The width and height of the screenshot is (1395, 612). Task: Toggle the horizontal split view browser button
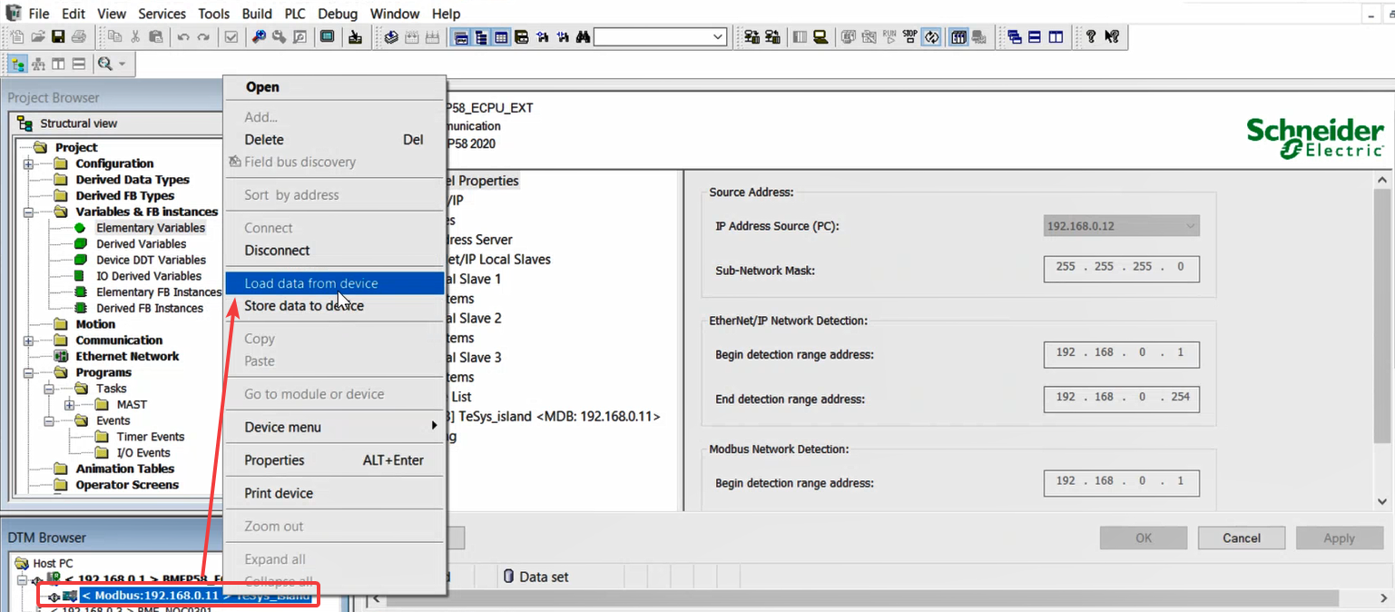coord(79,64)
